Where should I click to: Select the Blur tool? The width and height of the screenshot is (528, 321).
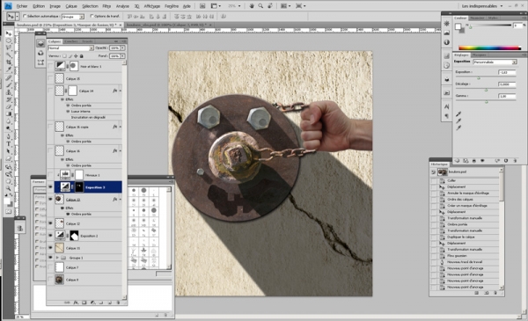[9, 121]
